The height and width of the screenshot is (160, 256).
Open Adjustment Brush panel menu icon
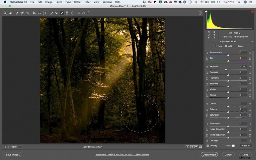click(x=252, y=42)
